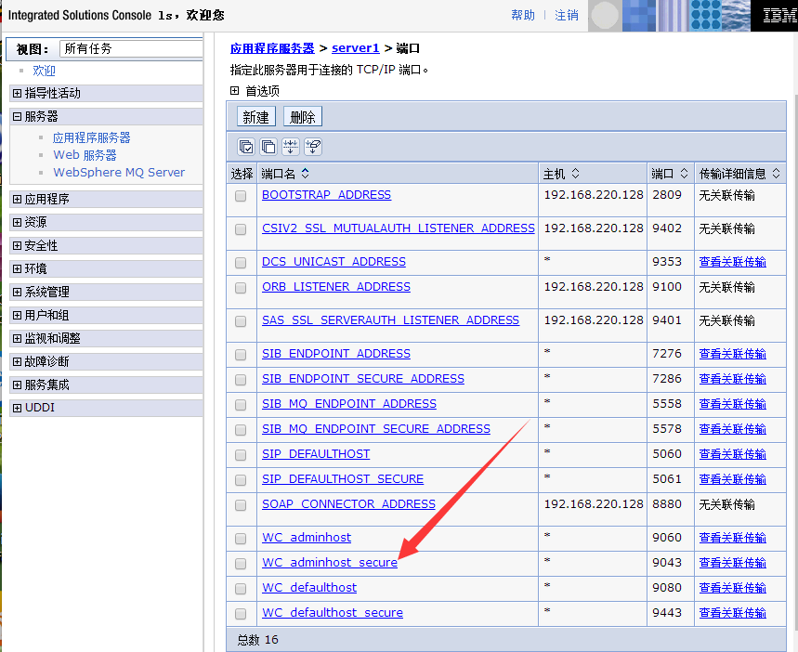
Task: Open WebSphere MQ Server in sidebar
Action: pos(119,172)
